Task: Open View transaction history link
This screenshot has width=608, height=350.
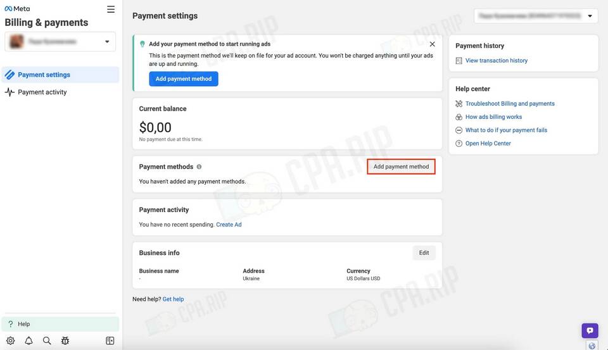Action: pos(496,61)
